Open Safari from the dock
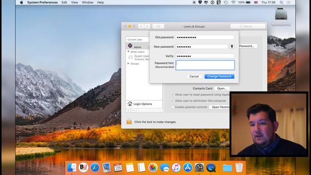The width and height of the screenshot is (311, 175). [95, 167]
